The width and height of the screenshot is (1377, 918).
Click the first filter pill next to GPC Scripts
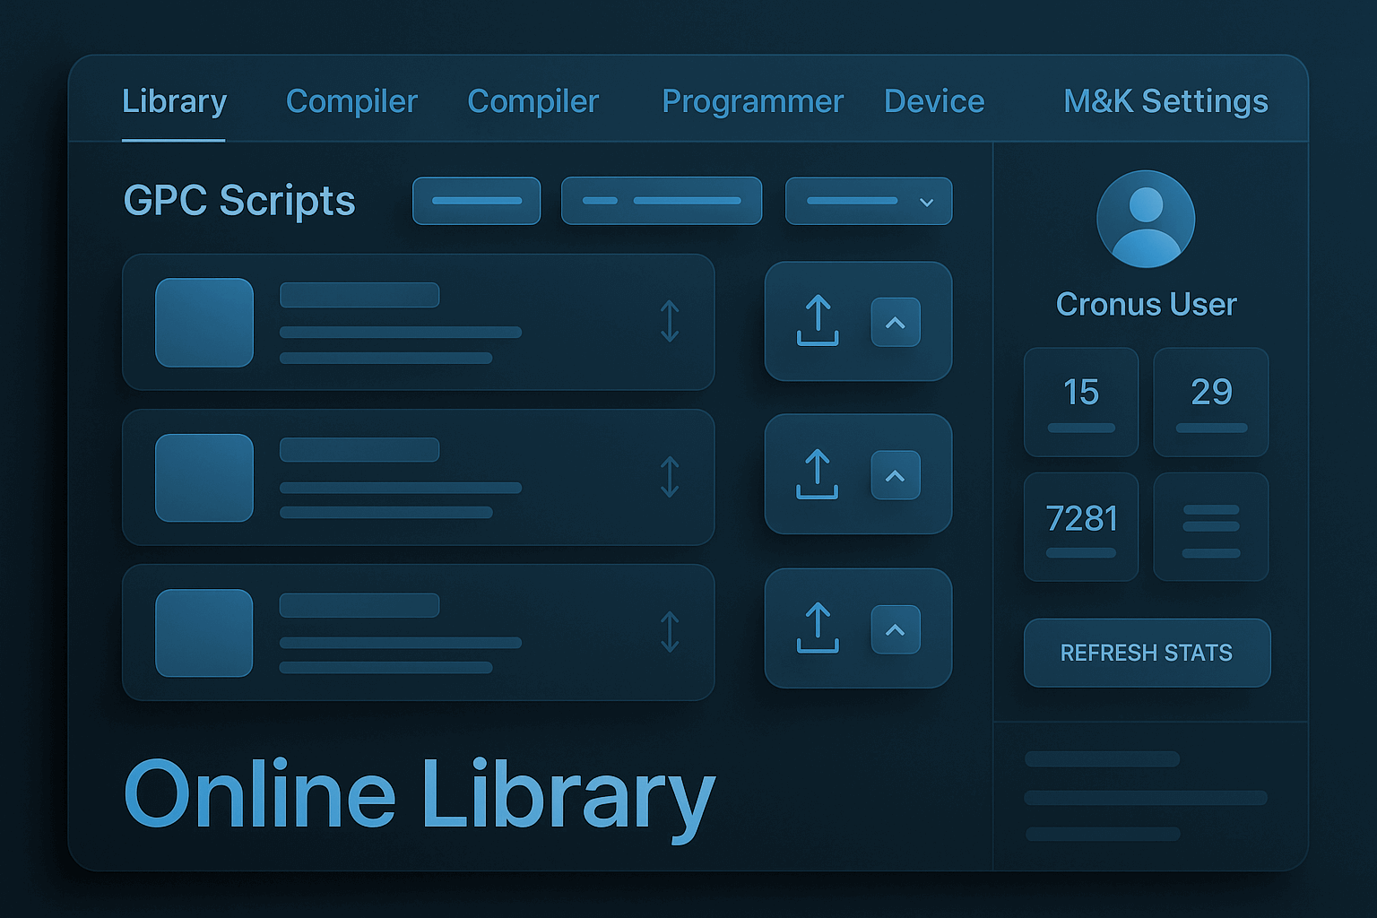[x=476, y=201]
